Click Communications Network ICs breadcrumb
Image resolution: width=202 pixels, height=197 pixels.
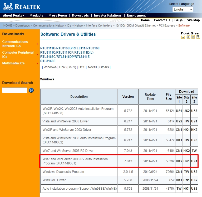[x=52, y=25]
